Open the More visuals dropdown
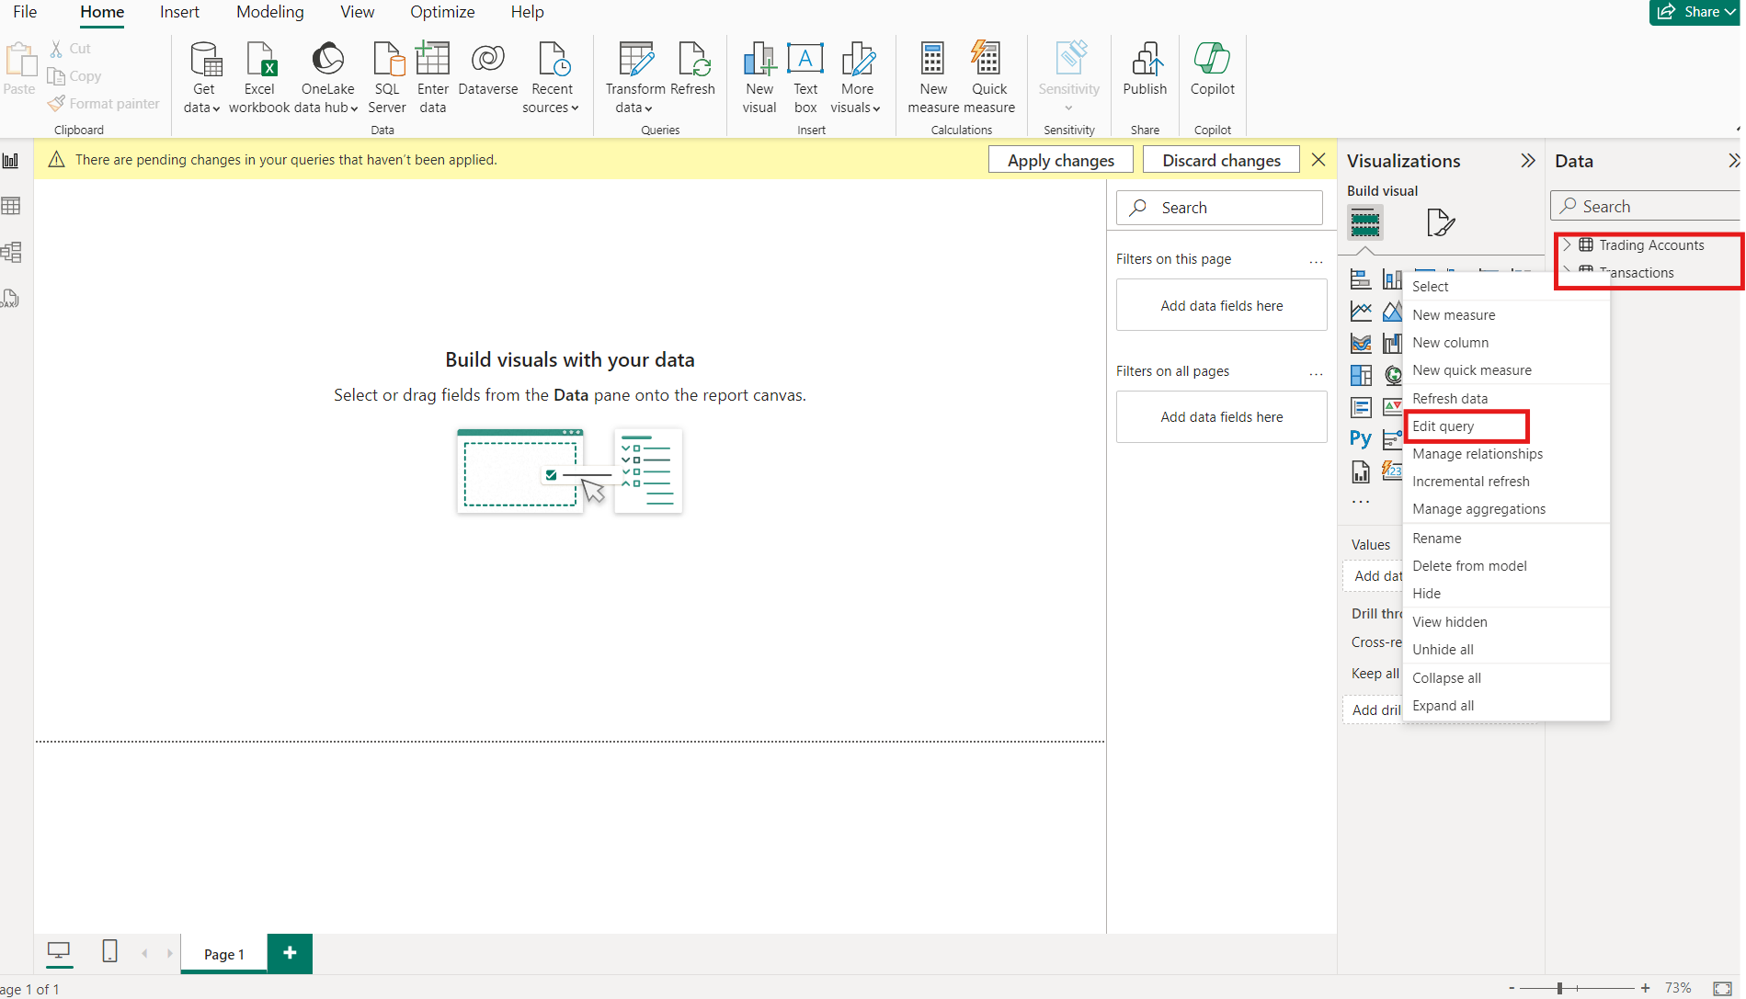 point(856,78)
